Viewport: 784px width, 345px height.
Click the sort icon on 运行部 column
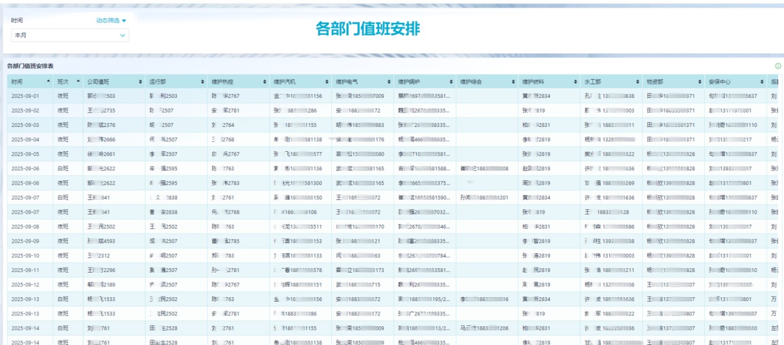click(x=203, y=82)
